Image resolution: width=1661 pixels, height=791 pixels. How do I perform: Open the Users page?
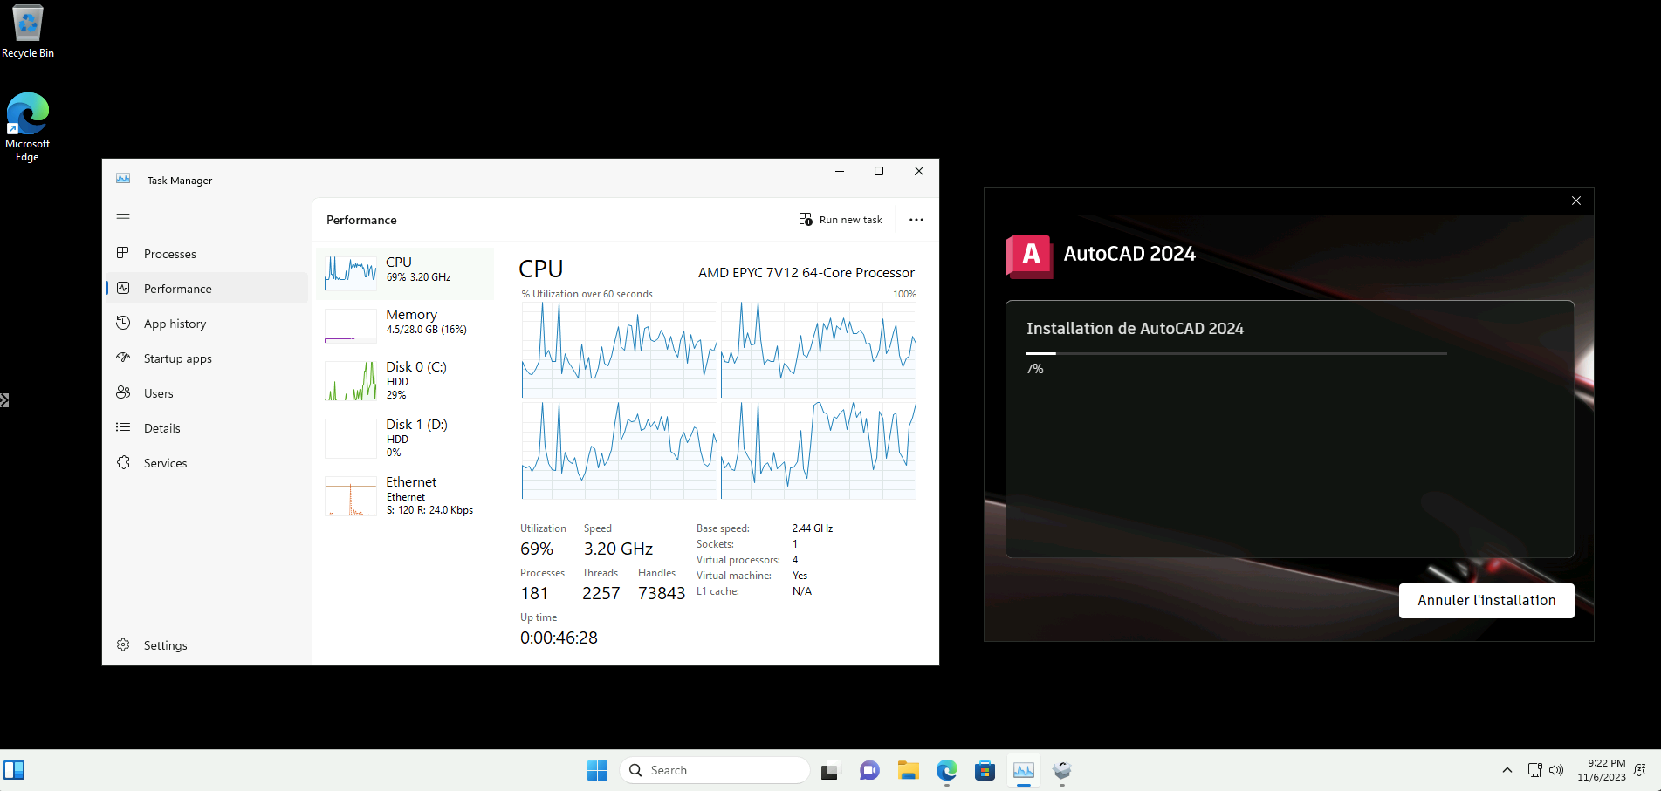[x=207, y=393]
